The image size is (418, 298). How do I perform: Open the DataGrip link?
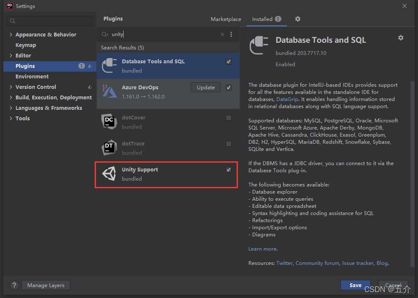tap(287, 99)
